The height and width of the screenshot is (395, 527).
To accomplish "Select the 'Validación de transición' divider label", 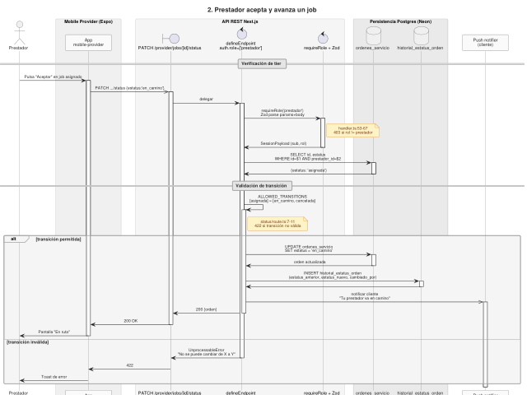I will click(262, 186).
